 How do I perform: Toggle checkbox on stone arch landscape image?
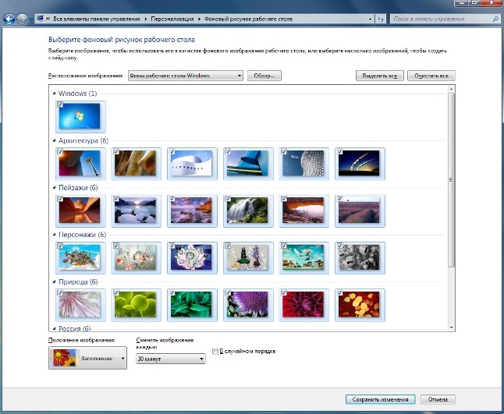[x=284, y=199]
